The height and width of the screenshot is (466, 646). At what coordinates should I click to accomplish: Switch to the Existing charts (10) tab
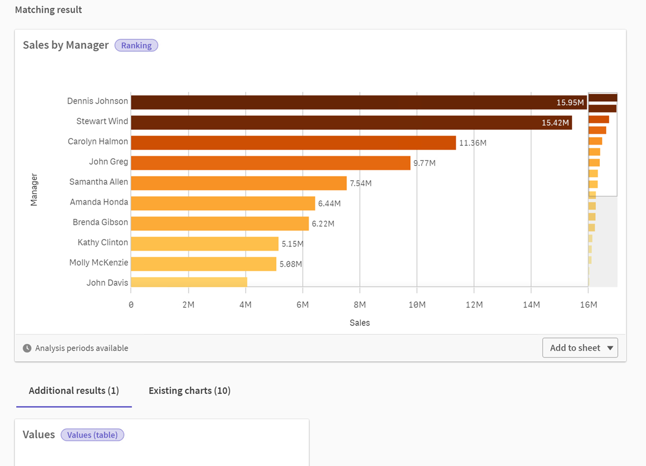[189, 391]
